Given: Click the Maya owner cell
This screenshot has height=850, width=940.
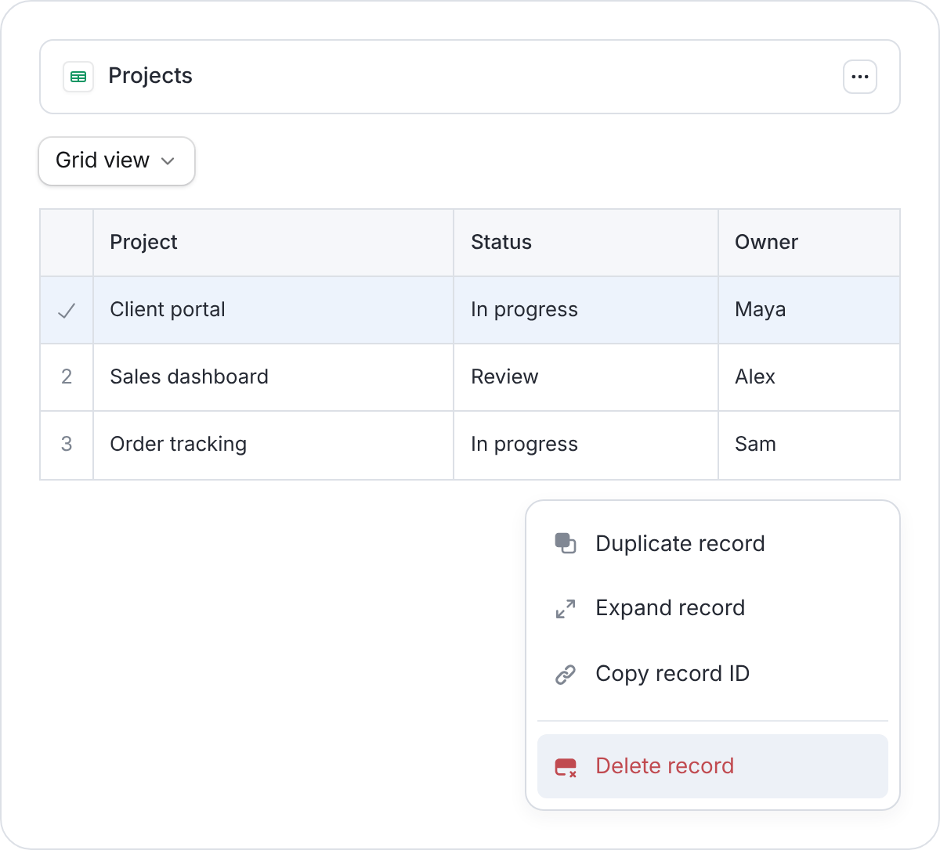Looking at the screenshot, I should (809, 310).
